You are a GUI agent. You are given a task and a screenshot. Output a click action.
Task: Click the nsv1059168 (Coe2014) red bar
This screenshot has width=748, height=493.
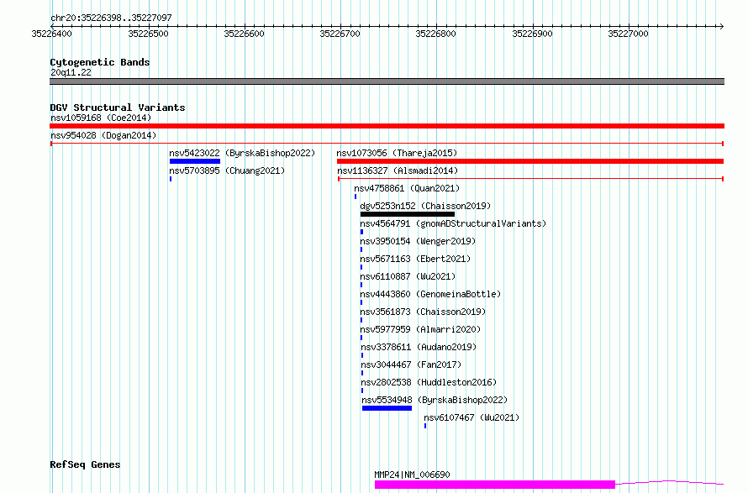387,126
